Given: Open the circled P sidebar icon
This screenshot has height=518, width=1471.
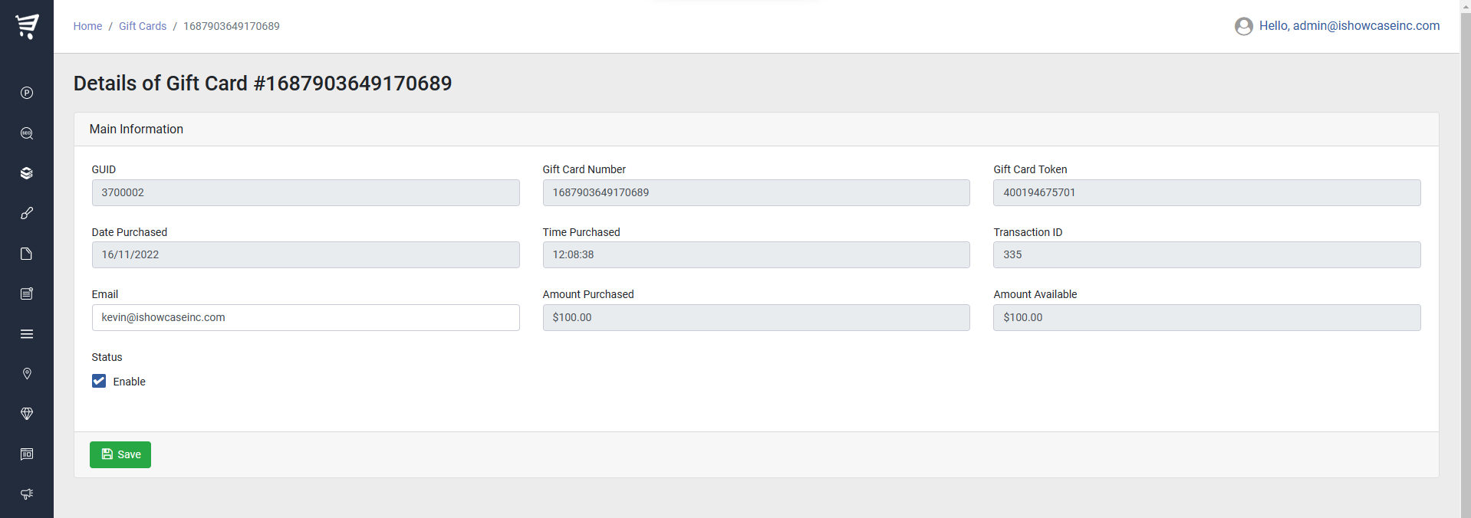Looking at the screenshot, I should [27, 93].
